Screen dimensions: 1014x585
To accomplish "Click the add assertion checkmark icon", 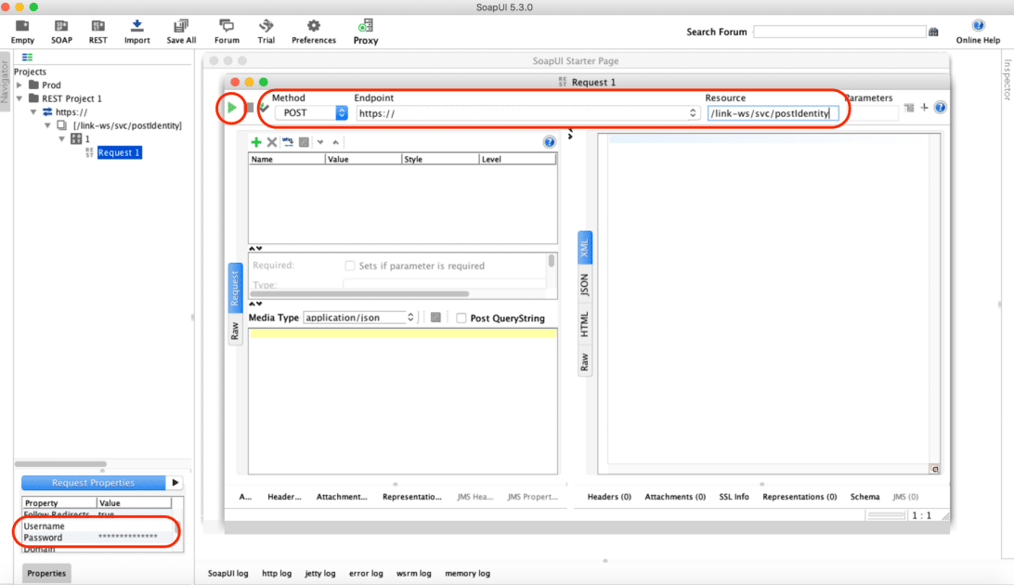I will [x=264, y=108].
